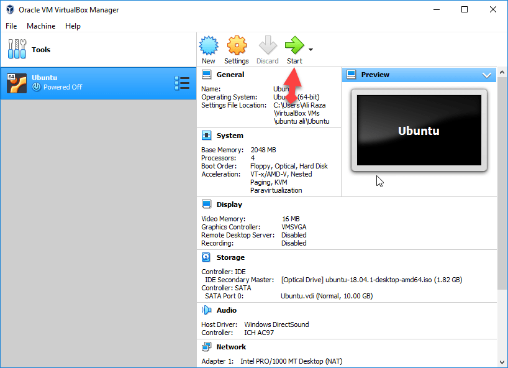
Task: Click the New virtual machine icon
Action: pyautogui.click(x=209, y=46)
